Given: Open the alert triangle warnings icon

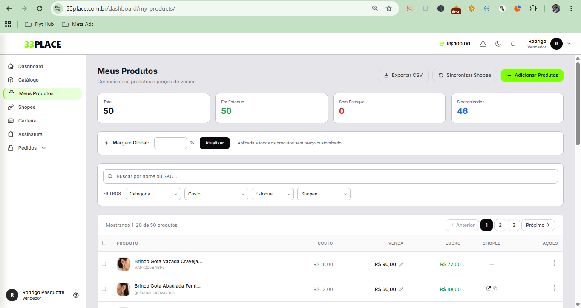Looking at the screenshot, I should [x=483, y=44].
